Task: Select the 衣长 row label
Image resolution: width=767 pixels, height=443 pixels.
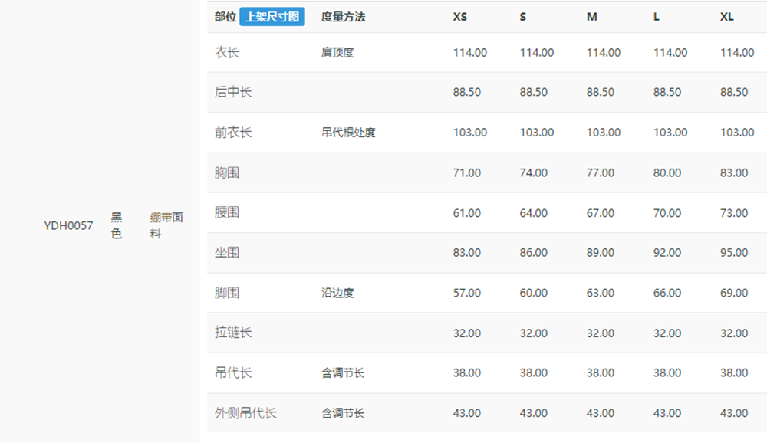Action: pyautogui.click(x=227, y=52)
